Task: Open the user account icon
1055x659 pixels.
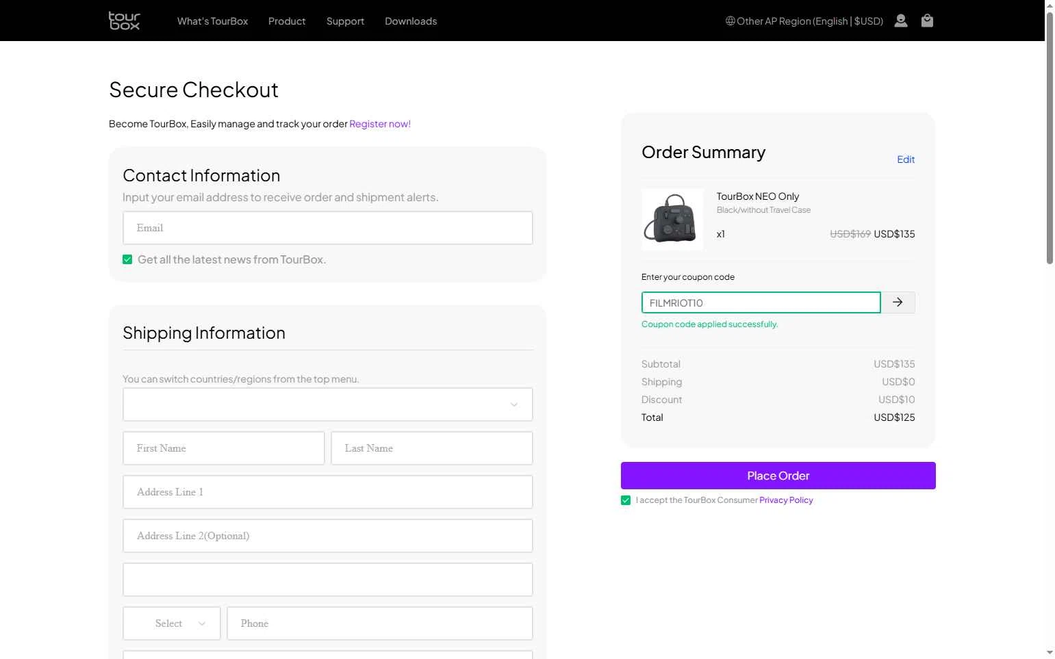Action: [901, 21]
